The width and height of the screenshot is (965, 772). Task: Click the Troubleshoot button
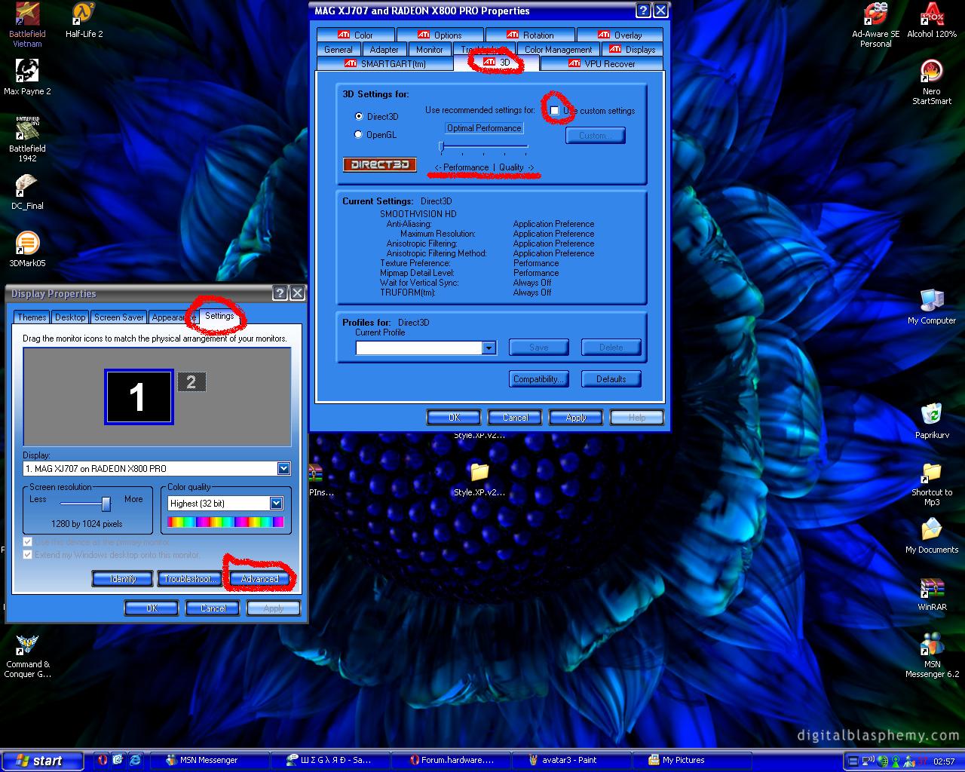point(188,579)
